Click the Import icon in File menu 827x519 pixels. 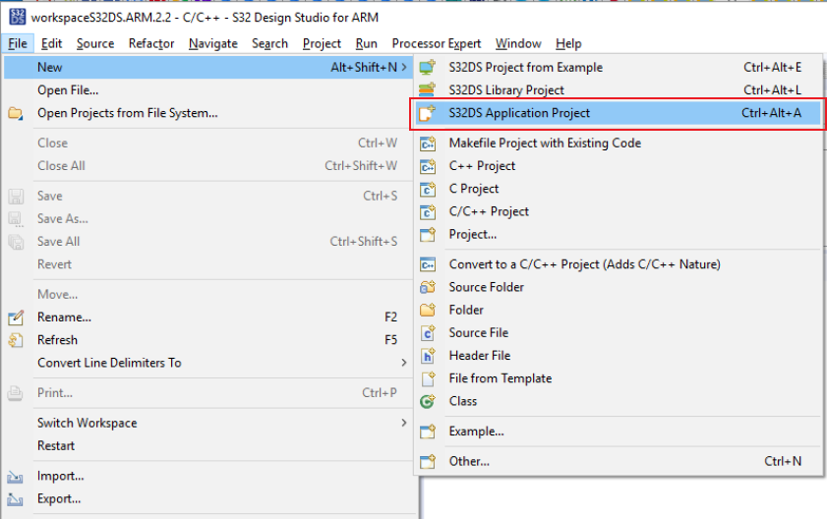click(x=16, y=477)
